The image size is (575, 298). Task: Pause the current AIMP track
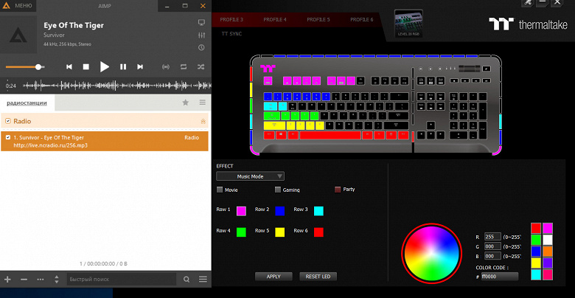tap(123, 67)
